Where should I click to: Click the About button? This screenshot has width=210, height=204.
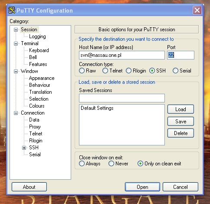29,187
